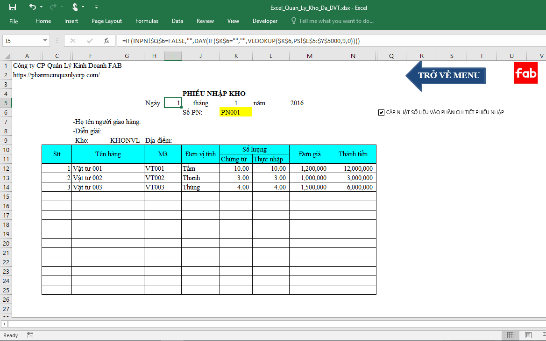Switch to Normal view in status bar
The image size is (546, 341).
pyautogui.click(x=511, y=335)
